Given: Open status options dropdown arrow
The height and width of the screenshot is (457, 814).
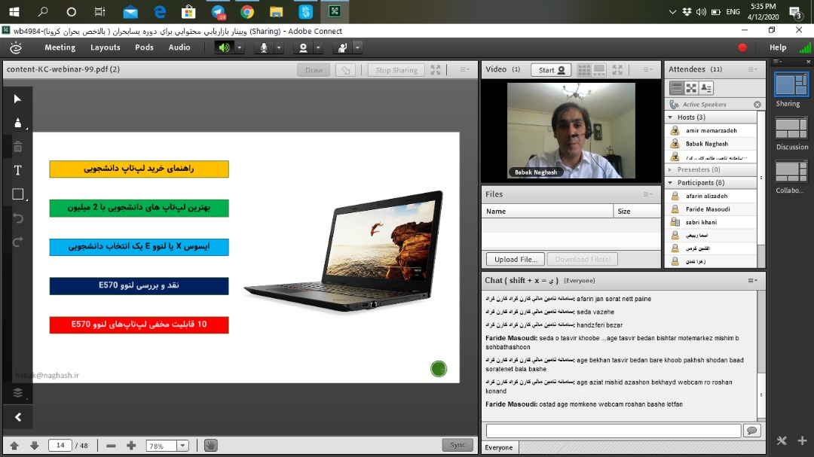Looking at the screenshot, I should [357, 47].
